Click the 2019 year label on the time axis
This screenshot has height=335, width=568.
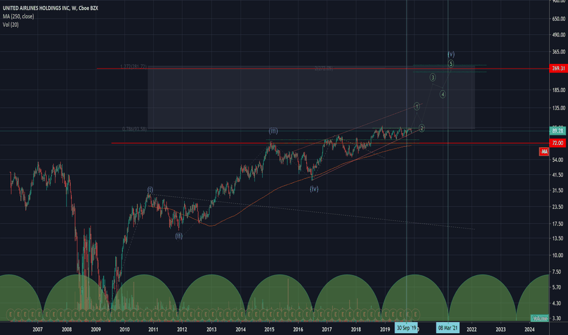385,329
